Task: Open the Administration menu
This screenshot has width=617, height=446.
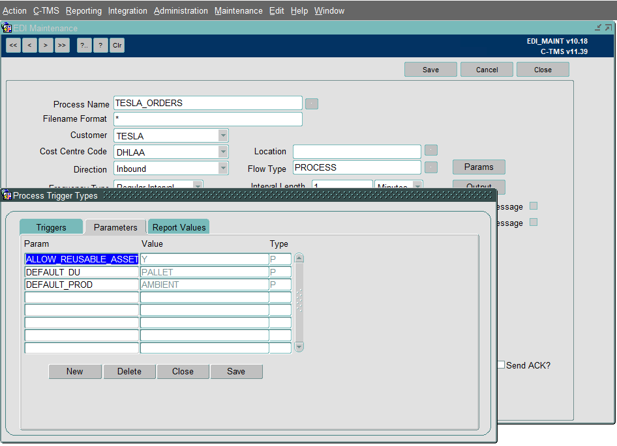Action: point(181,10)
